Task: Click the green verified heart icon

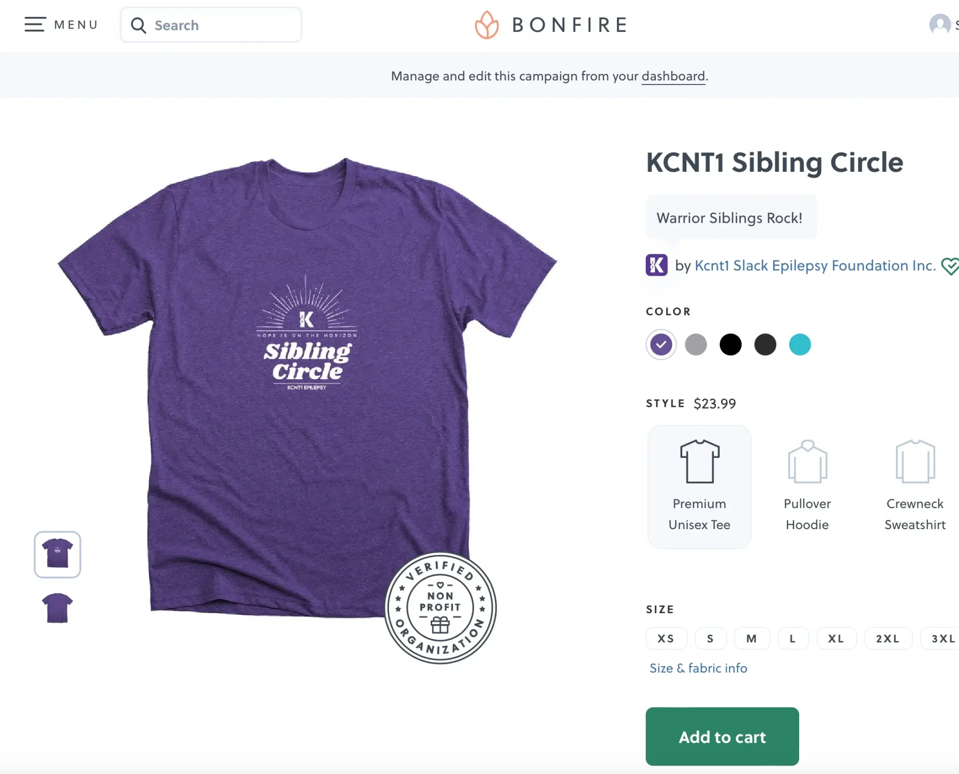Action: tap(950, 266)
